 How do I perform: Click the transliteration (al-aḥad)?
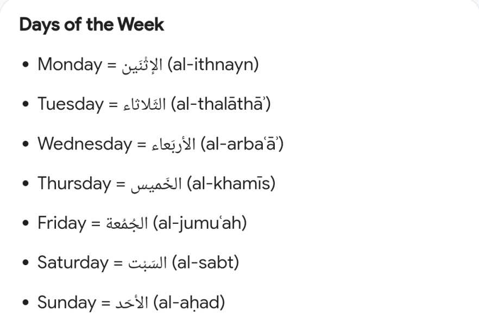[x=190, y=303]
